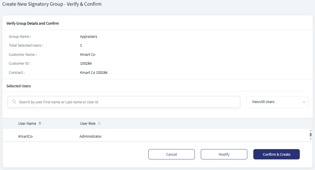Sort by User Role arrow icon
315x170 pixels.
[x=99, y=123]
